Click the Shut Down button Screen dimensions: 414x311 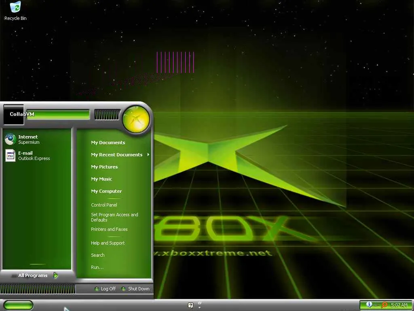click(x=135, y=289)
